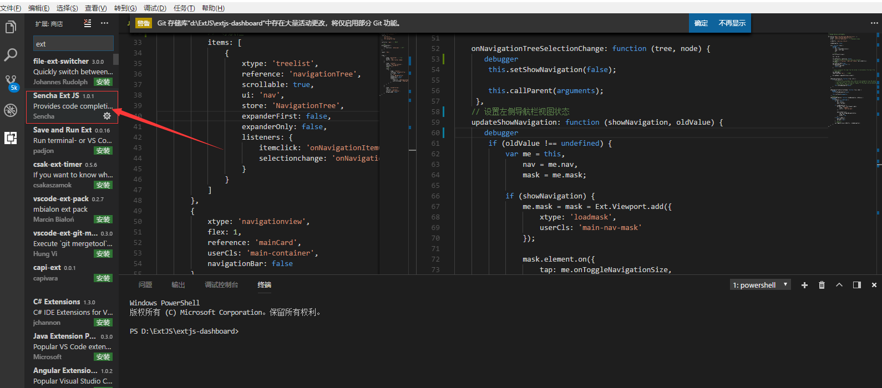
Task: Switch to the 输出 panel tab
Action: [178, 285]
